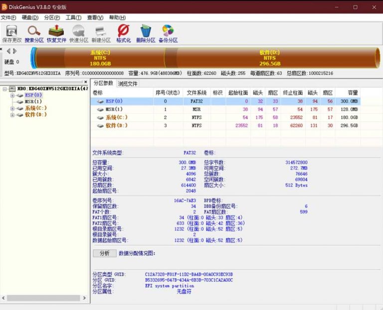
Task: Select the 软件(D:) segment in disk bar
Action: click(269, 58)
